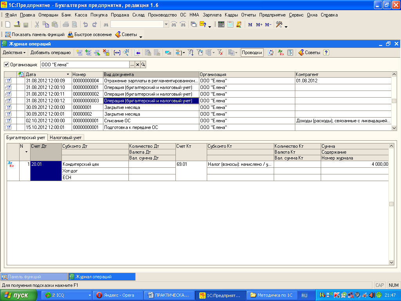Open the Перейти (go to) dropdown icon in journal toolbar
The image size is (401, 301).
coord(233,53)
